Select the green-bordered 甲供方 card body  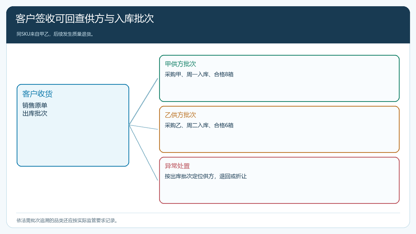(279, 88)
